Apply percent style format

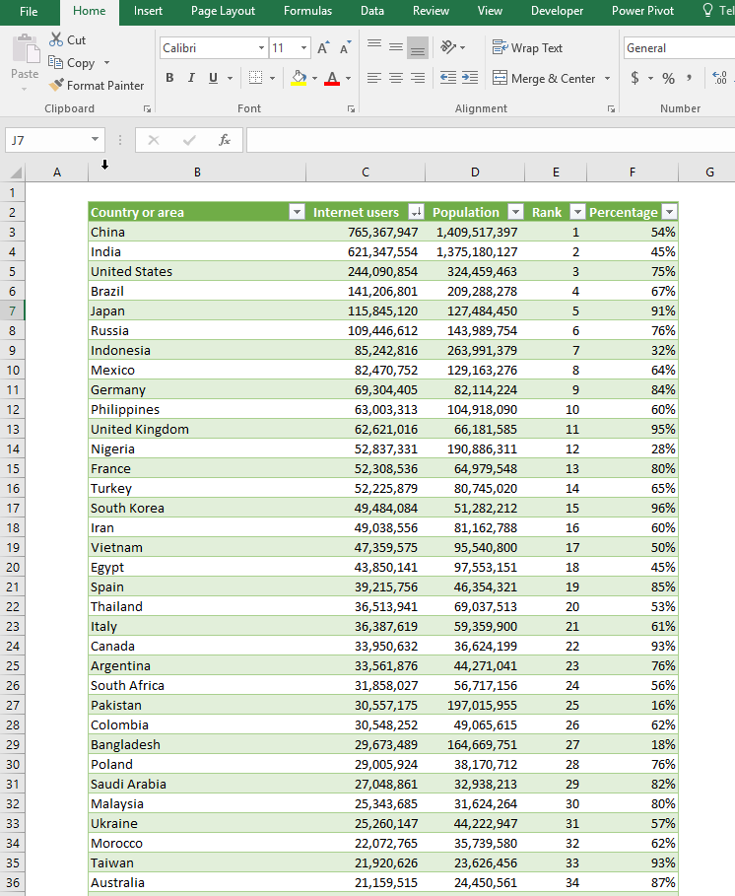tap(668, 79)
